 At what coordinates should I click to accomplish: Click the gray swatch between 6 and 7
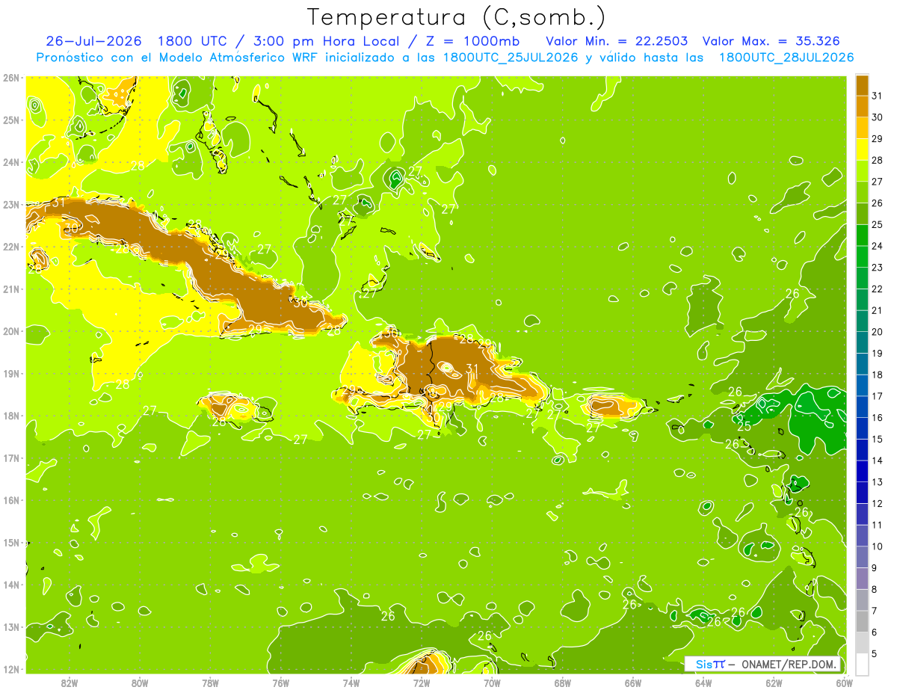862,621
